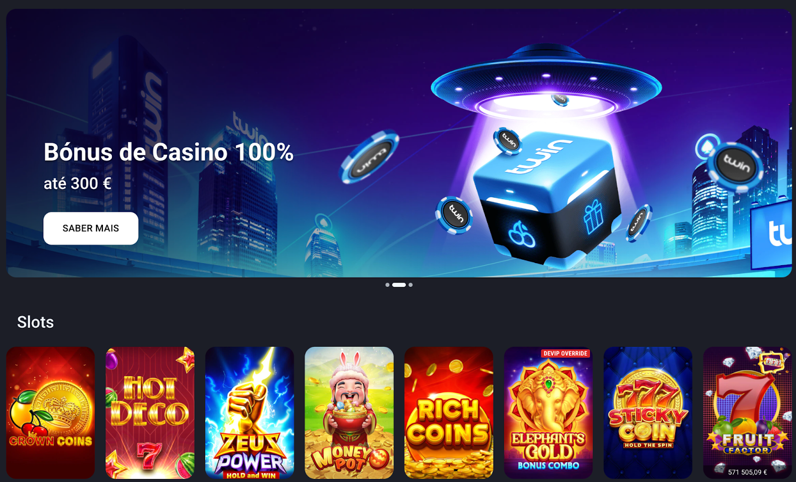Click the SABER MAIS button

pos(91,228)
